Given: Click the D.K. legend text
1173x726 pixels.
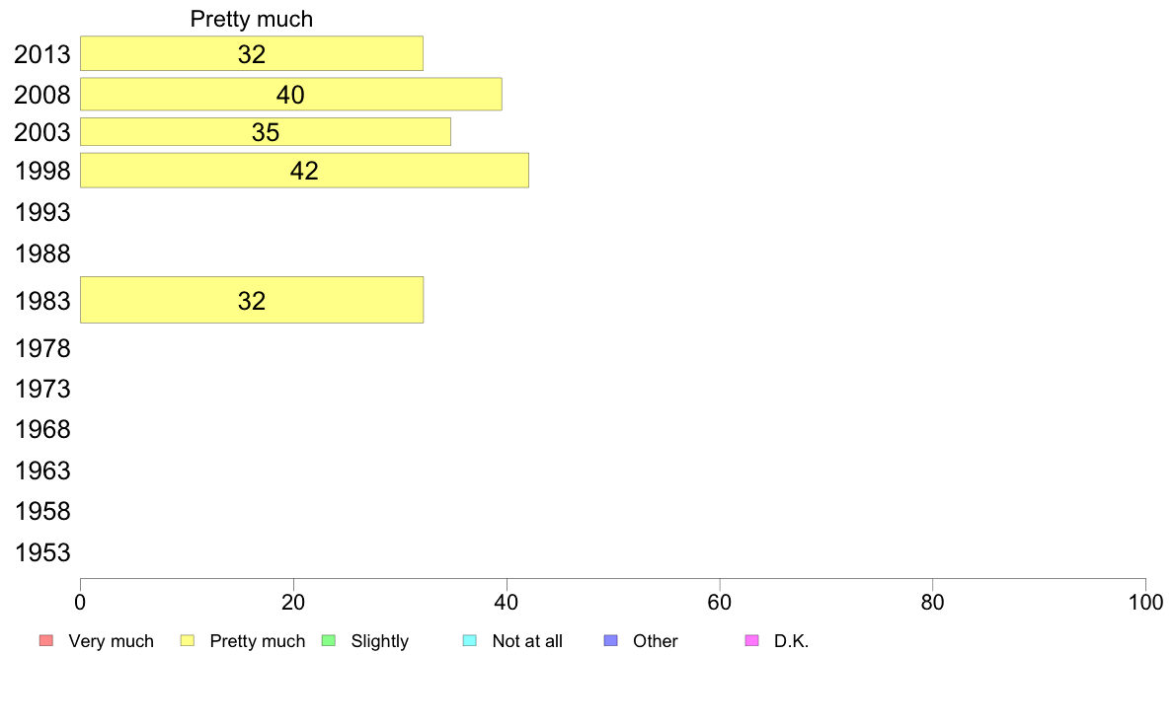Looking at the screenshot, I should tap(792, 641).
